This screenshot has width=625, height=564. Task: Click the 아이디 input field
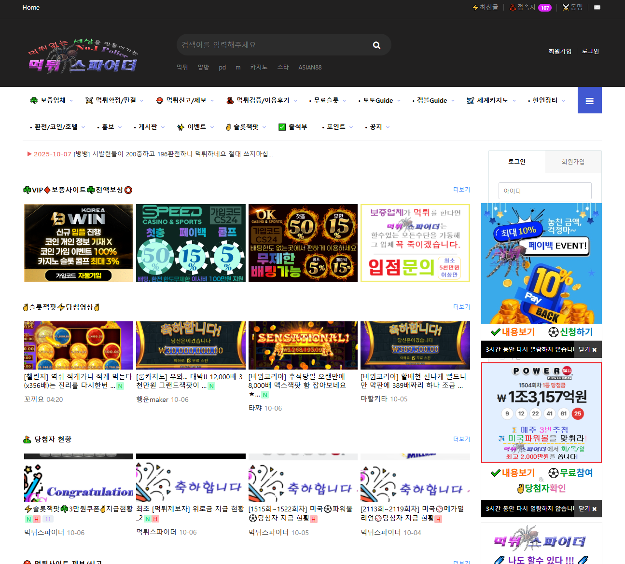(545, 191)
